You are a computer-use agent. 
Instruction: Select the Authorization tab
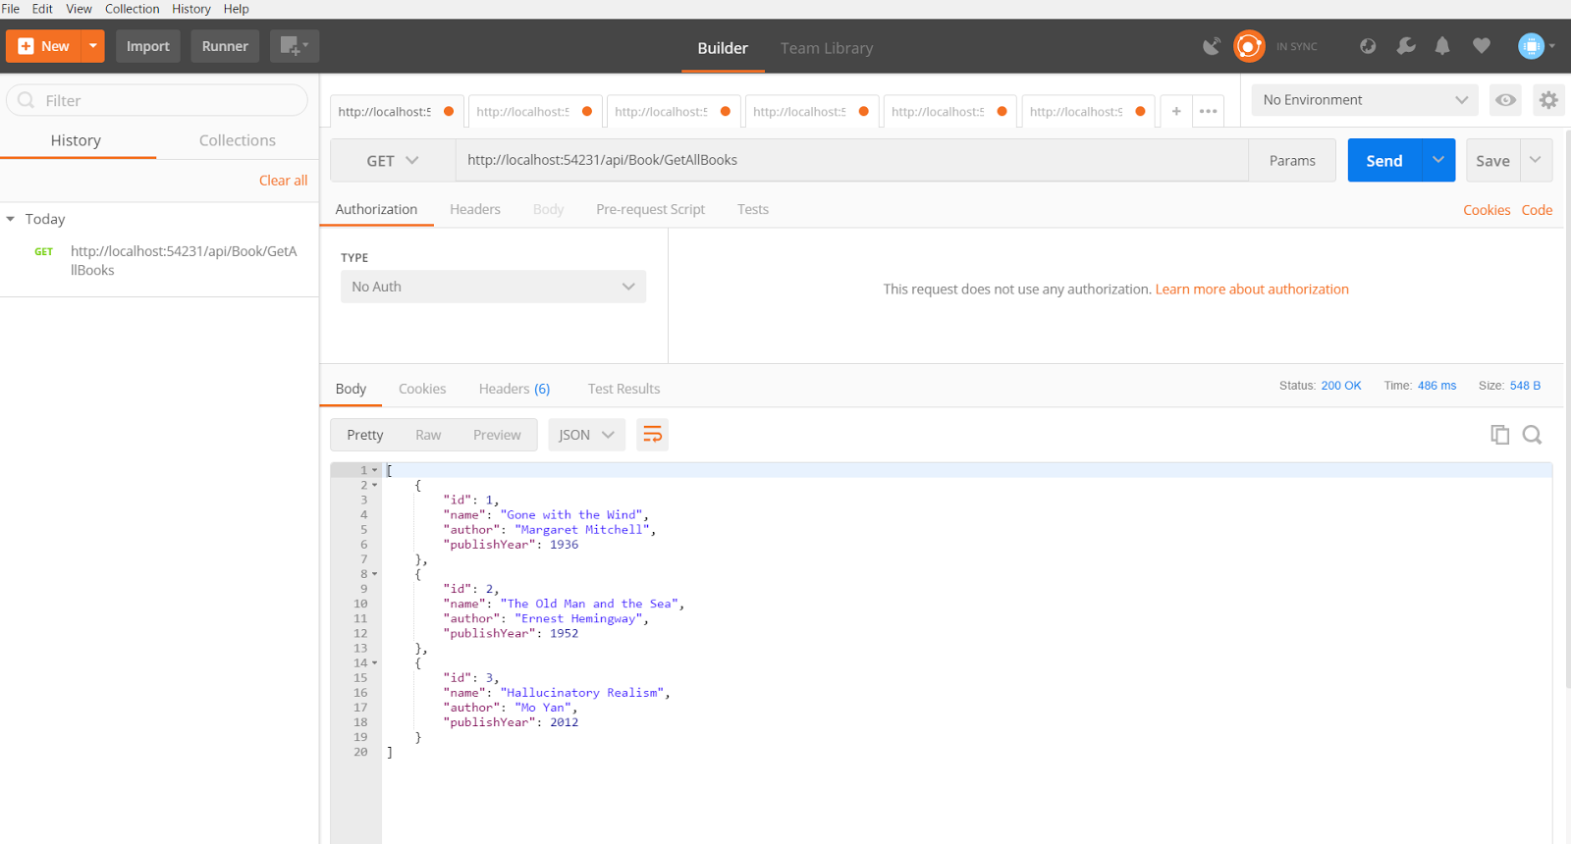click(x=376, y=209)
